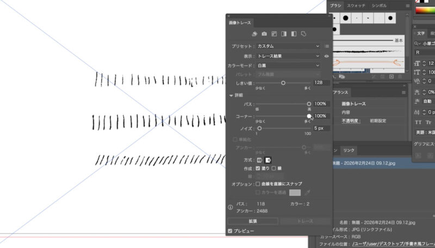Click 不透明度 link in Appearance panel

(x=351, y=121)
